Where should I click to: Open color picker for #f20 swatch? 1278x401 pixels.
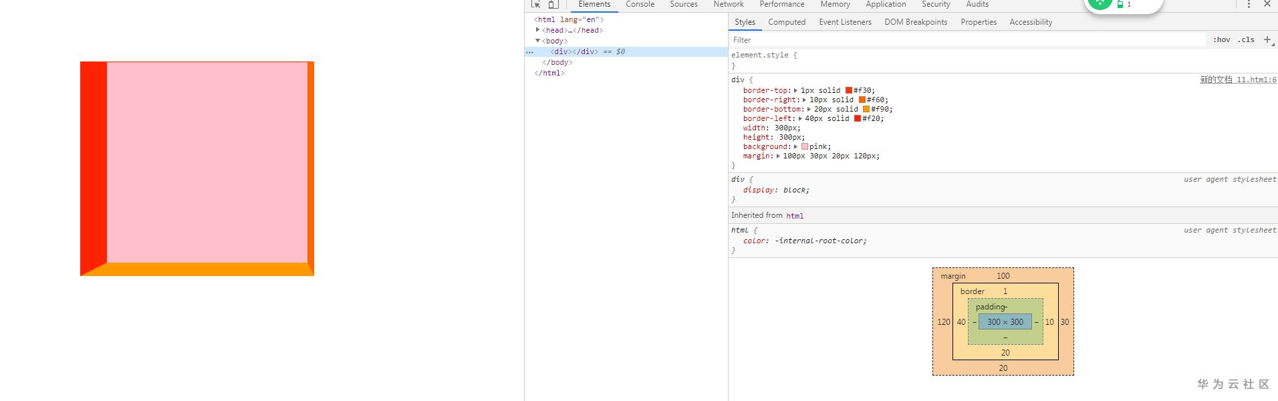pos(858,118)
